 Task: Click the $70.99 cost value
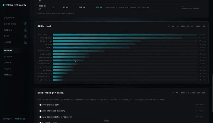point(99,7)
